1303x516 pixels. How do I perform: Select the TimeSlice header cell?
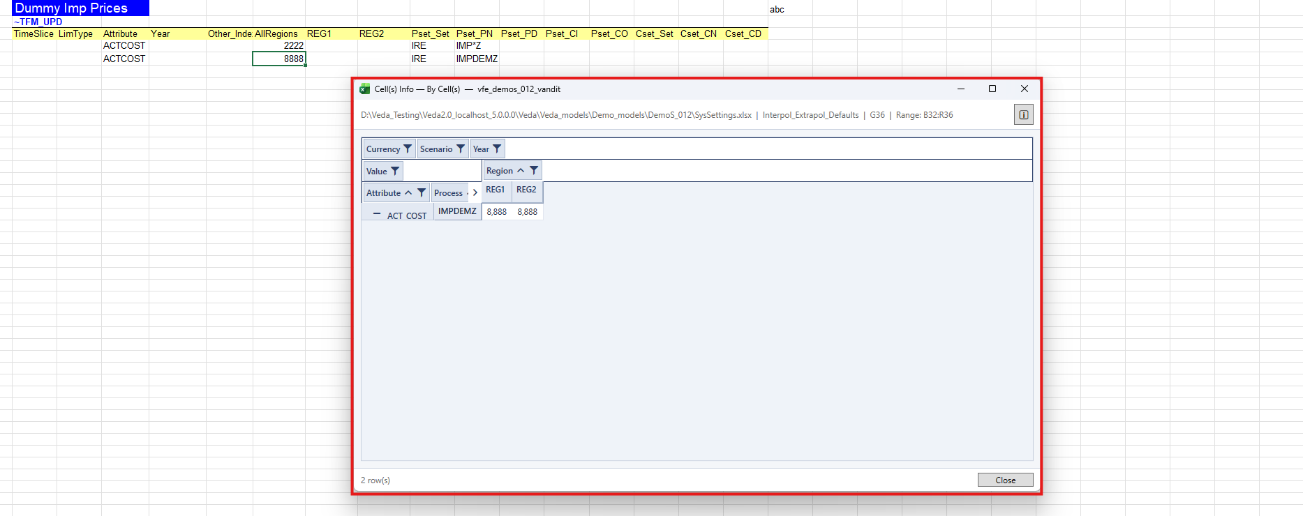coord(34,33)
